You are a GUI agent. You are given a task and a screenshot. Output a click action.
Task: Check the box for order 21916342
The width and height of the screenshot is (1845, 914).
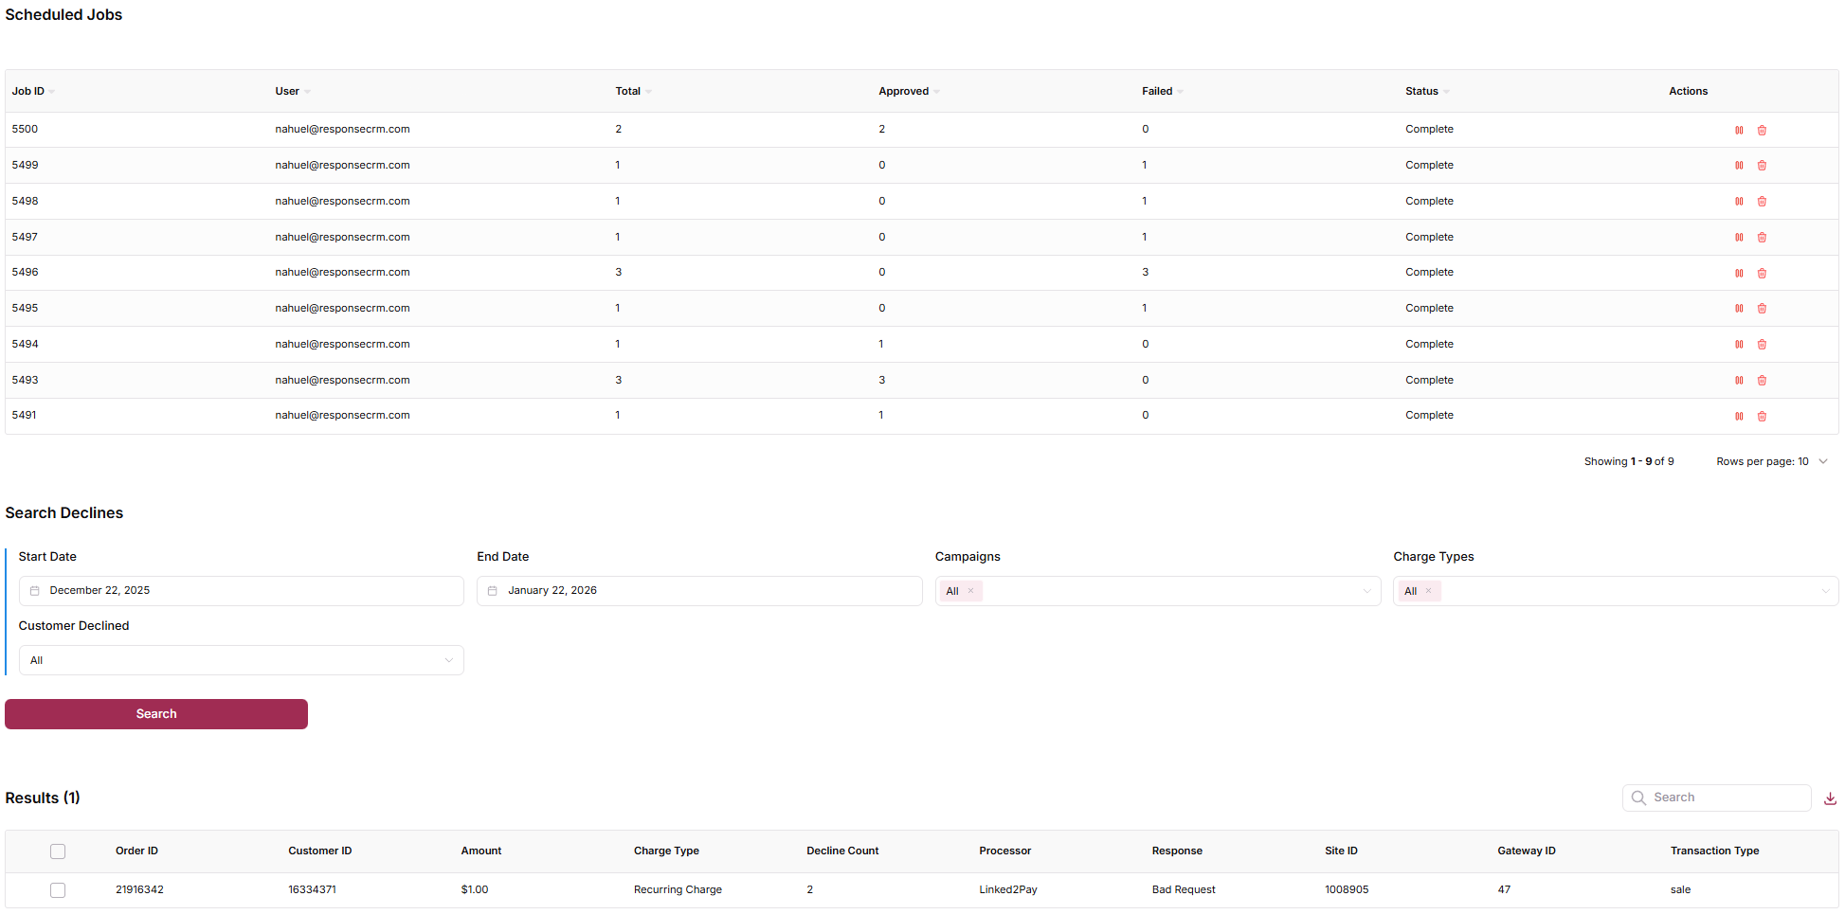tap(58, 890)
